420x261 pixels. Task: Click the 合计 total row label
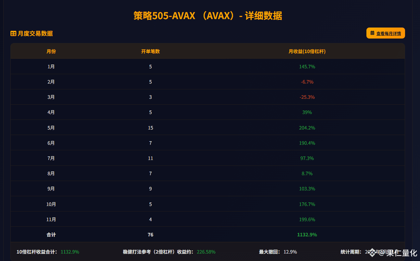pos(51,235)
